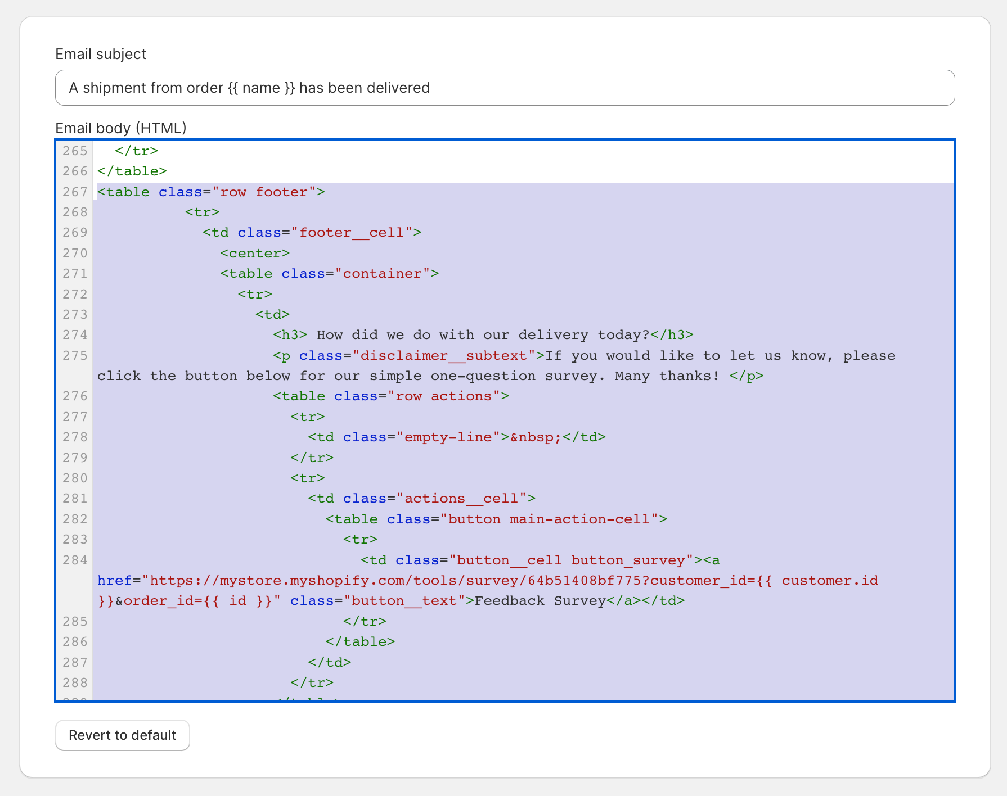Click "footer__cell" class value on line 269
Viewport: 1007px width, 796px height.
coord(352,232)
